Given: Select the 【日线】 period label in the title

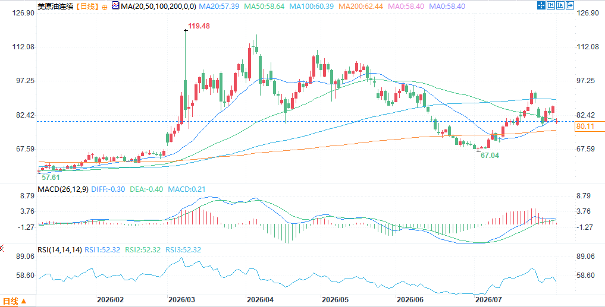Looking at the screenshot, I should 87,7.
